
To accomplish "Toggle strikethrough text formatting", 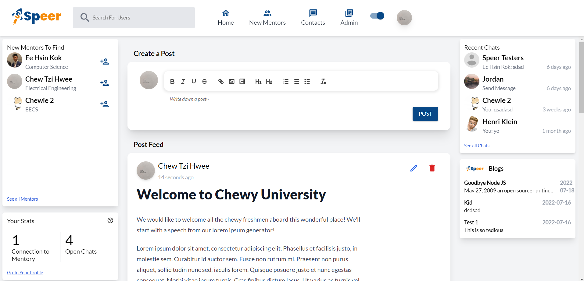I will 204,81.
